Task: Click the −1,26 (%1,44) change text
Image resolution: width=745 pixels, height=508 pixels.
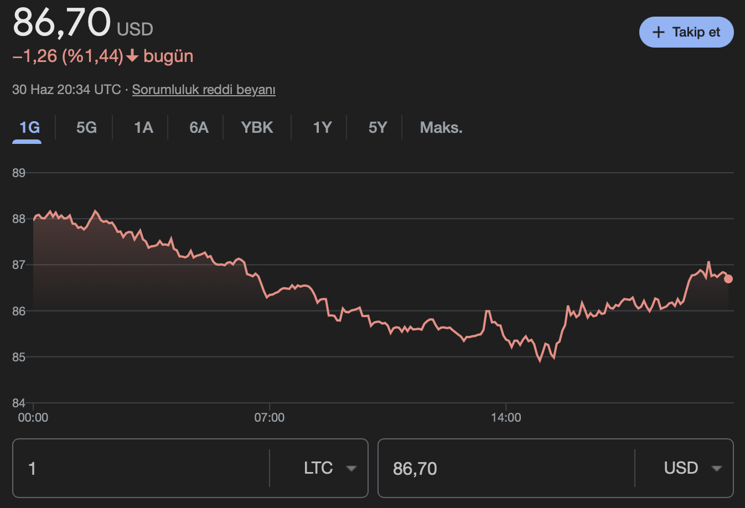Action: 68,56
